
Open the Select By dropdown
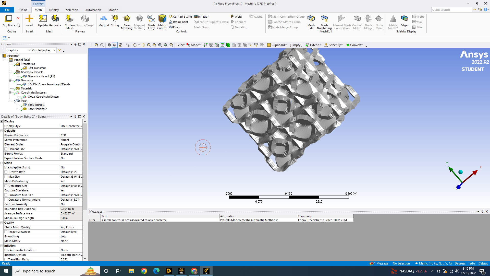tap(334, 45)
